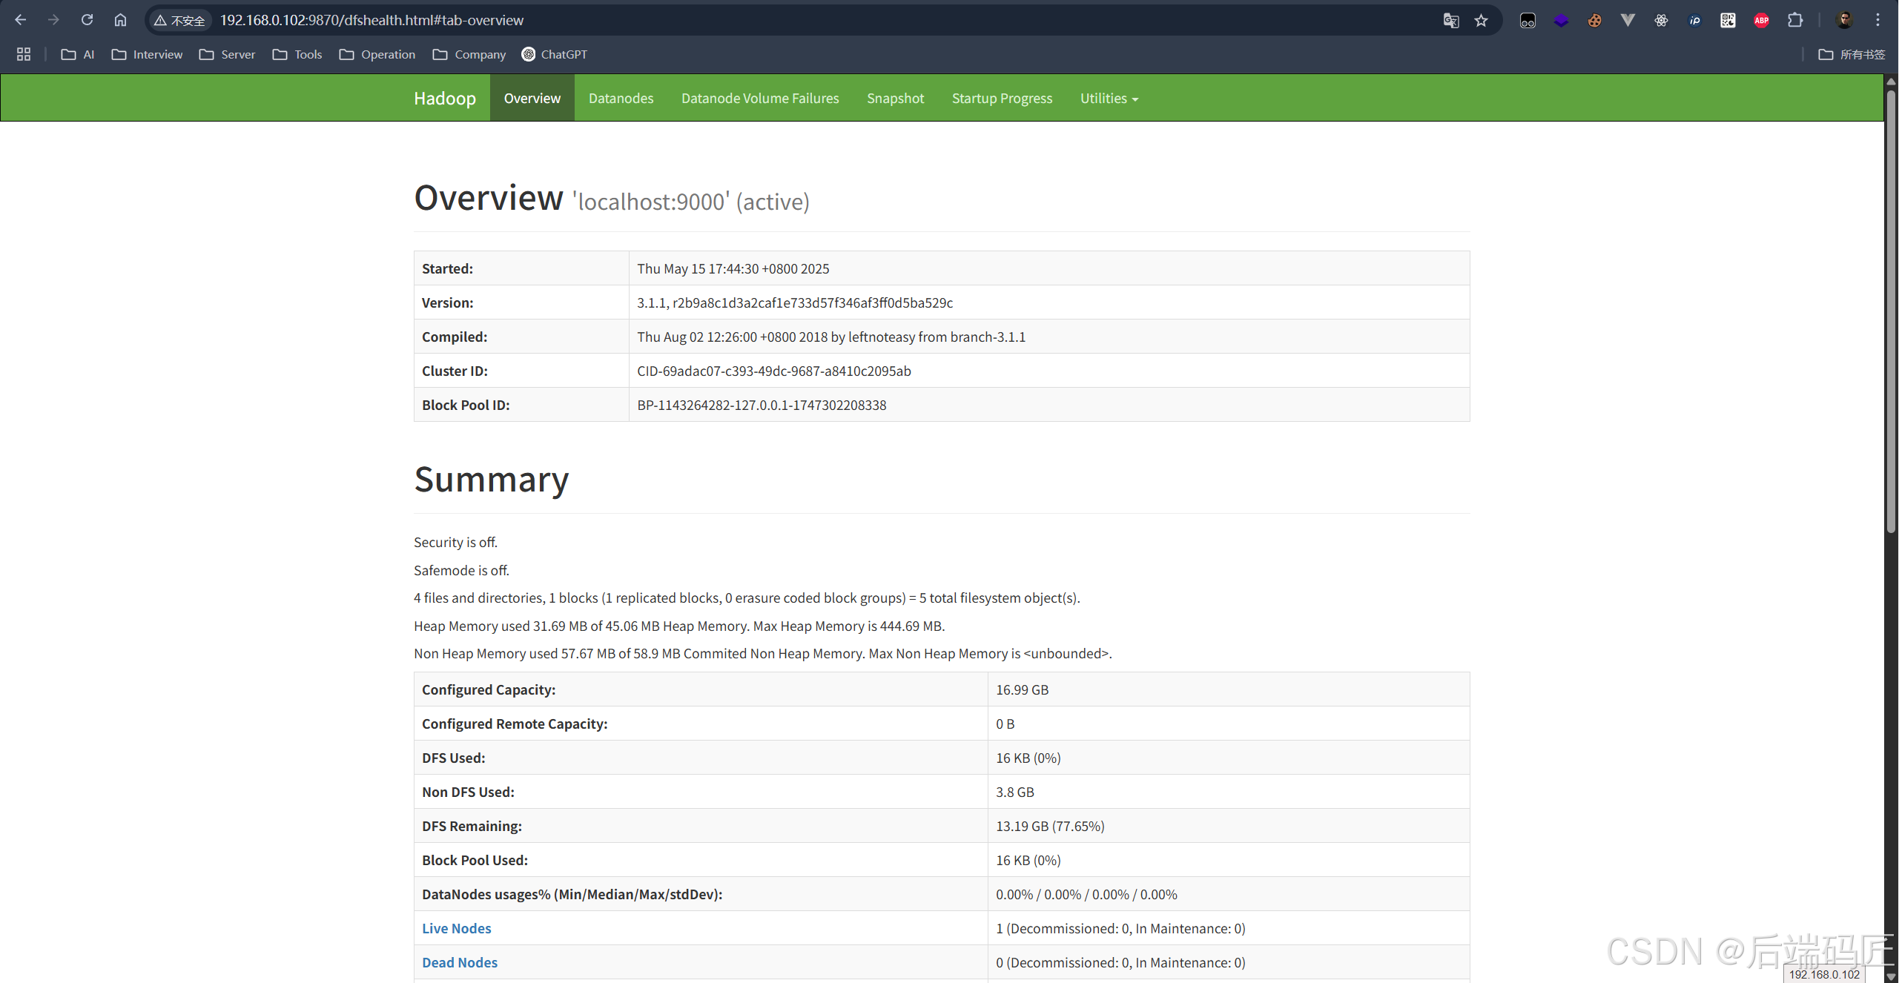
Task: Click the Adblock Plus extension icon
Action: (x=1761, y=21)
